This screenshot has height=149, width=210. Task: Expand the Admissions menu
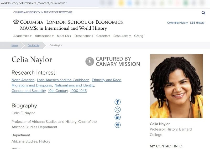pyautogui.click(x=44, y=36)
